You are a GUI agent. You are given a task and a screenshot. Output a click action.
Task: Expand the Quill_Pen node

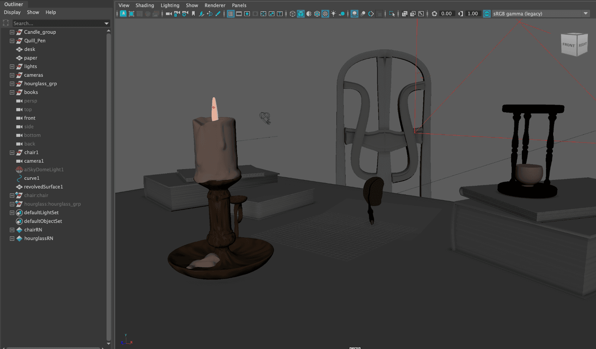(12, 41)
